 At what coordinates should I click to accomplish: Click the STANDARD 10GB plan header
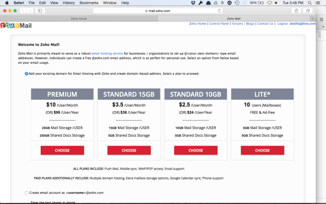point(196,94)
